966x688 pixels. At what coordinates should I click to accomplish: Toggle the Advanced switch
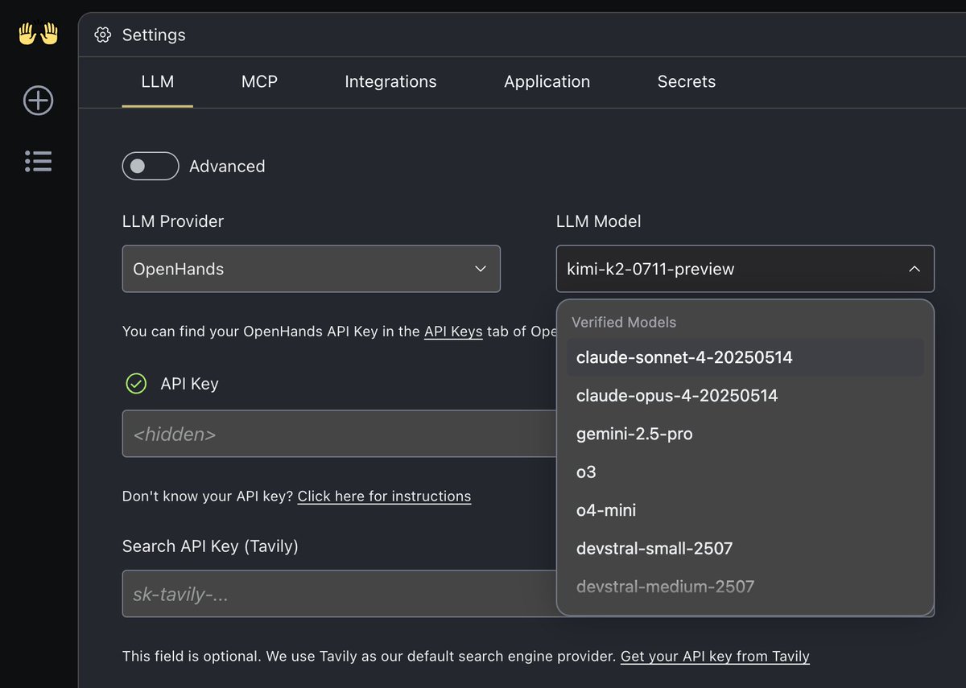coord(150,166)
